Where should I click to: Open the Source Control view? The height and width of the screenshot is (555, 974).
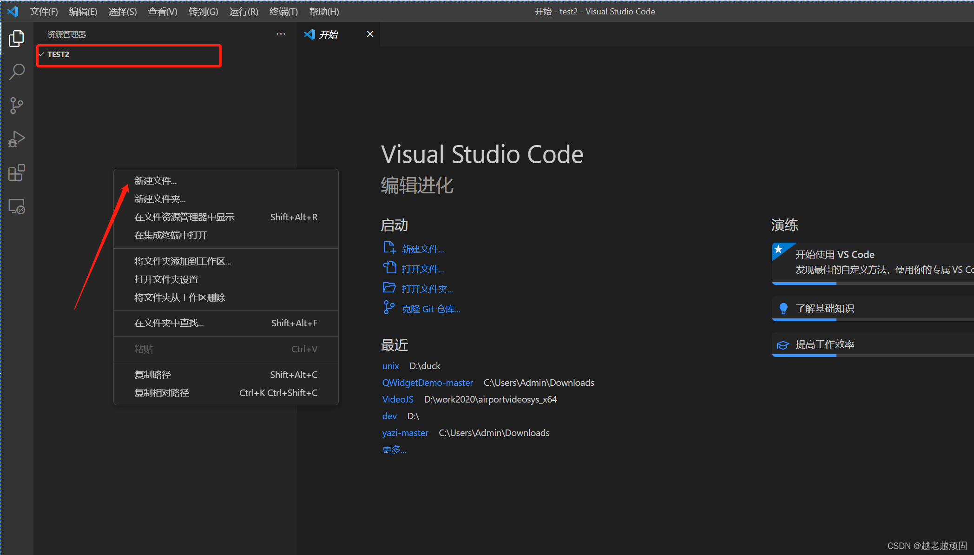point(17,106)
